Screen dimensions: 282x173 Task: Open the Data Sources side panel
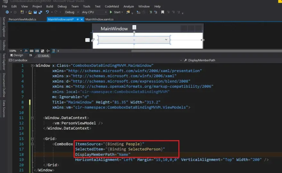click(x=4, y=109)
